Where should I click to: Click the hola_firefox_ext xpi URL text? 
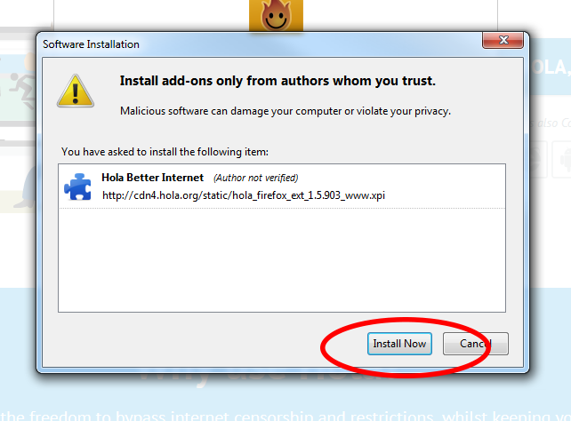coord(244,195)
